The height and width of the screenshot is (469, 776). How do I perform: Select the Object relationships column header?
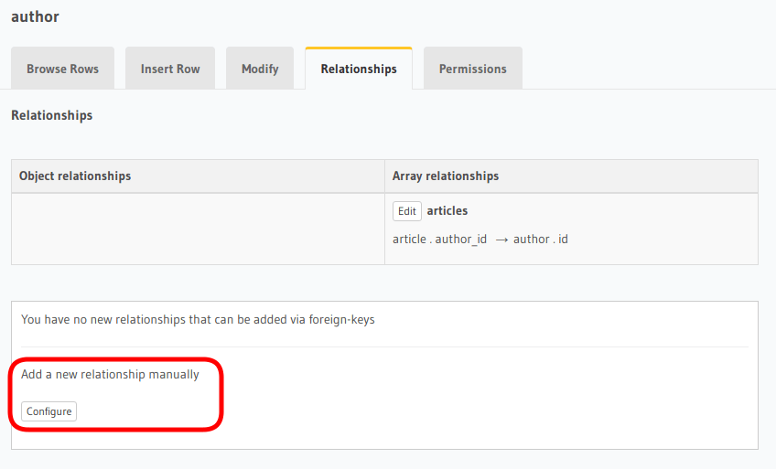tap(75, 176)
